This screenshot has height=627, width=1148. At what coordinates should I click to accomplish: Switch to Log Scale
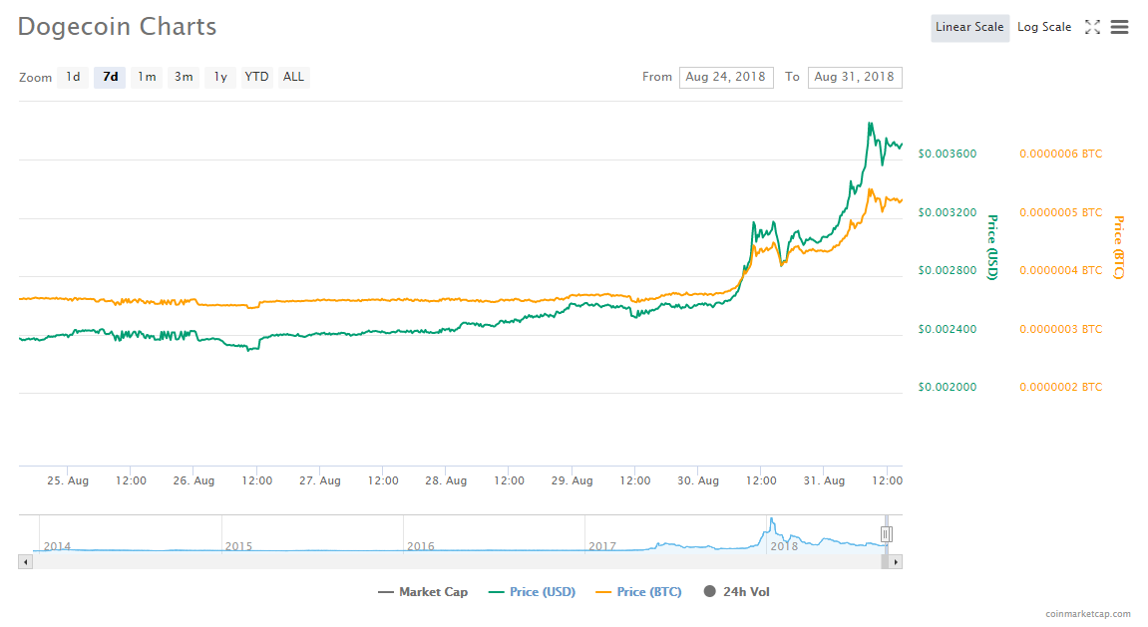coord(1044,27)
